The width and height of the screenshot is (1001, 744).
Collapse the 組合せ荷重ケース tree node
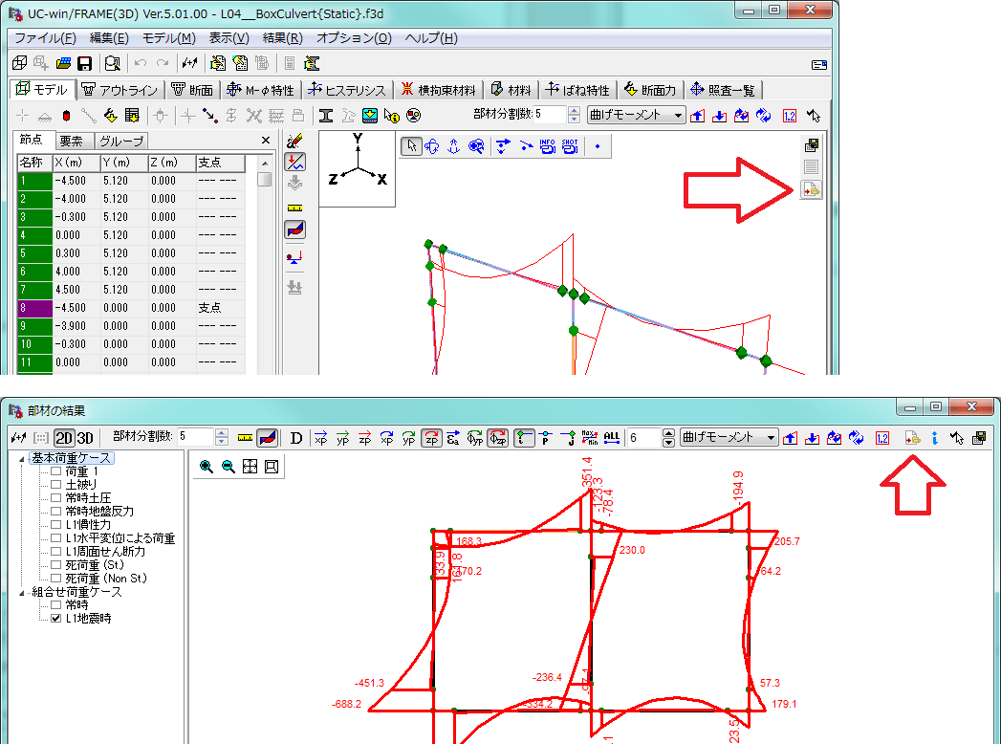[22, 593]
